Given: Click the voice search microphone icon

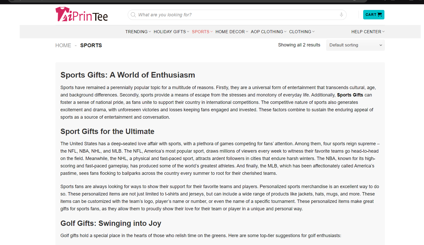Looking at the screenshot, I should (x=341, y=15).
